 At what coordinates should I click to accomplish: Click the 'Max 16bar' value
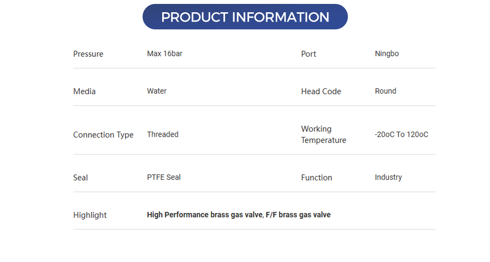click(x=165, y=54)
